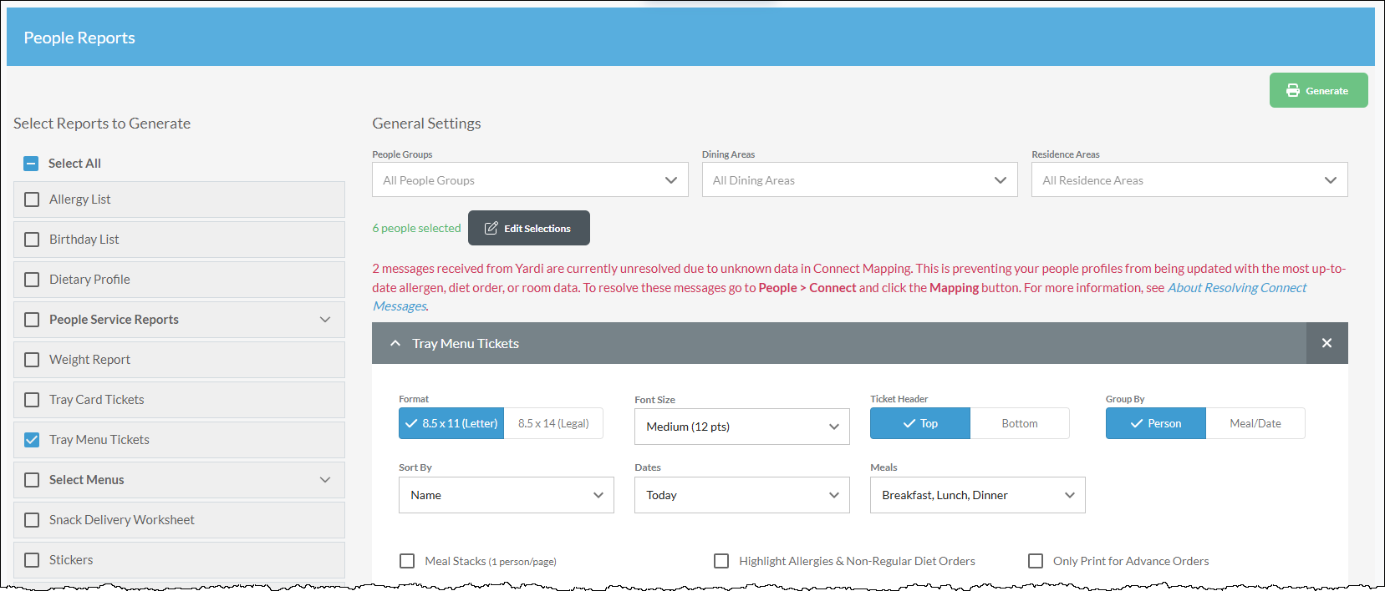The width and height of the screenshot is (1385, 591).
Task: Check the Birthday List checkbox
Action: coord(32,240)
